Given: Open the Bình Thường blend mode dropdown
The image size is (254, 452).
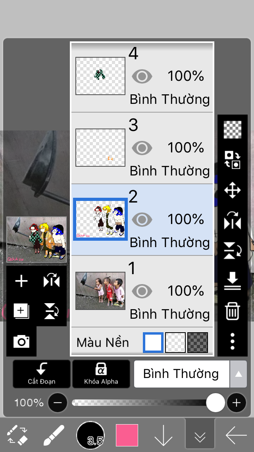Looking at the screenshot, I should pos(181,374).
